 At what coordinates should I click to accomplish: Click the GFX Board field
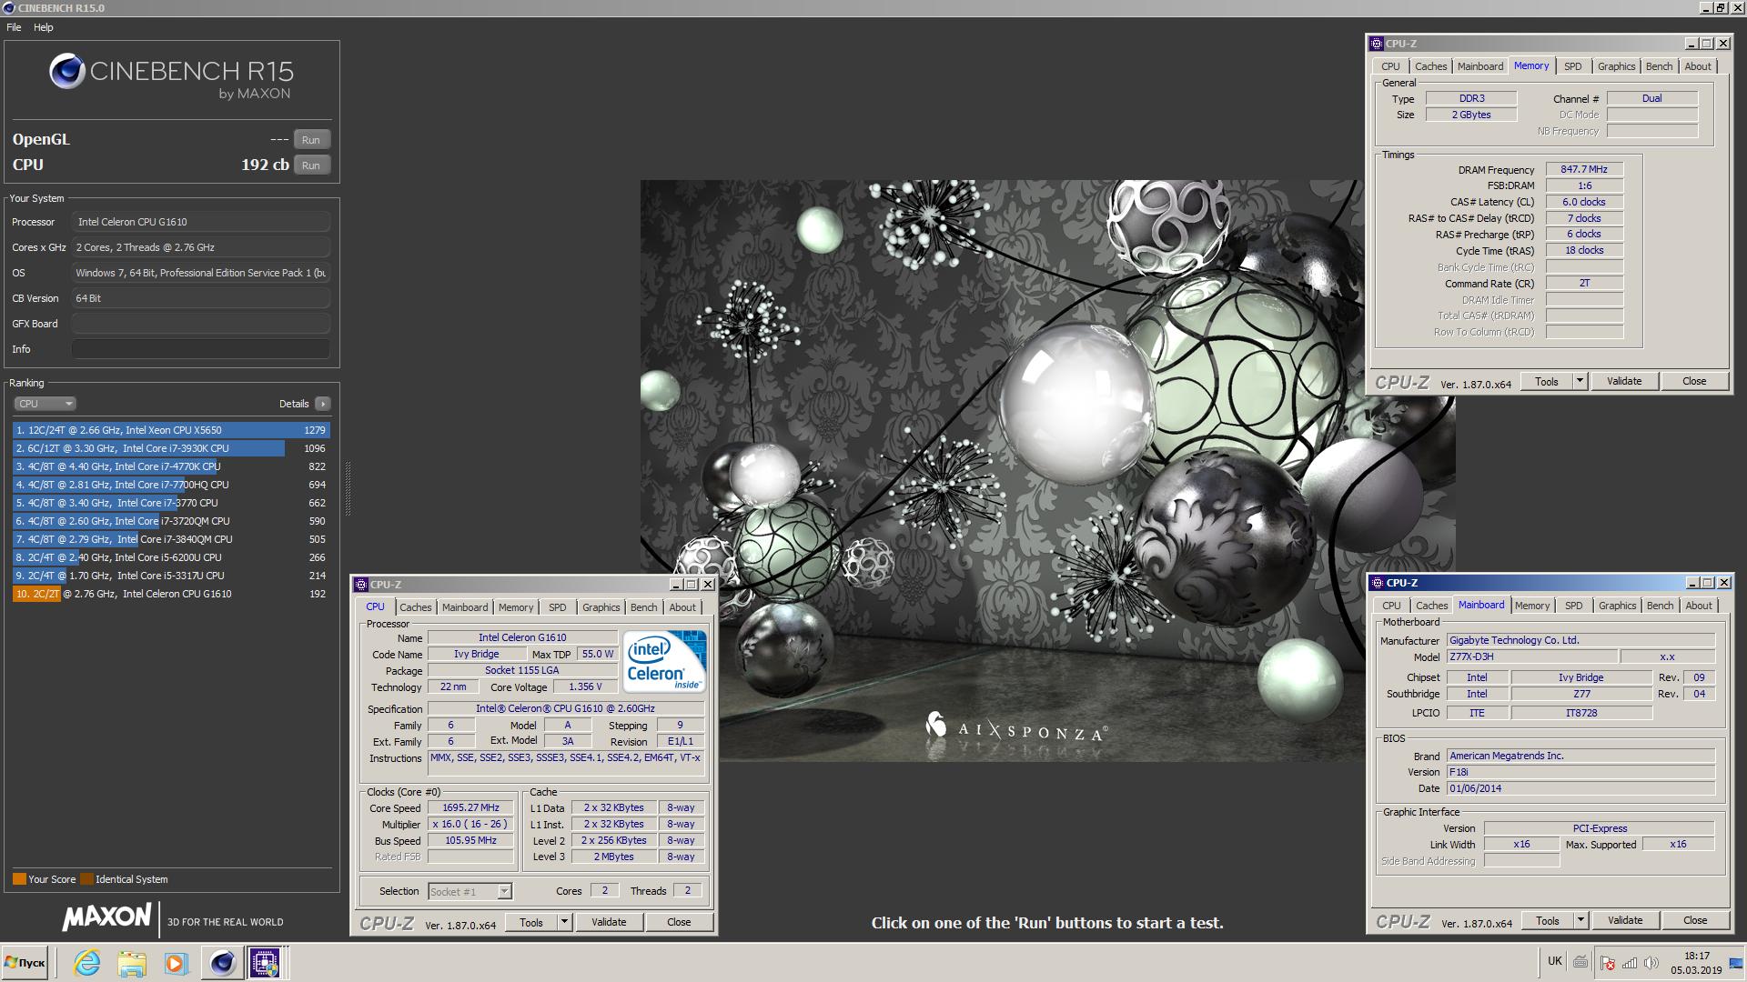pos(200,324)
